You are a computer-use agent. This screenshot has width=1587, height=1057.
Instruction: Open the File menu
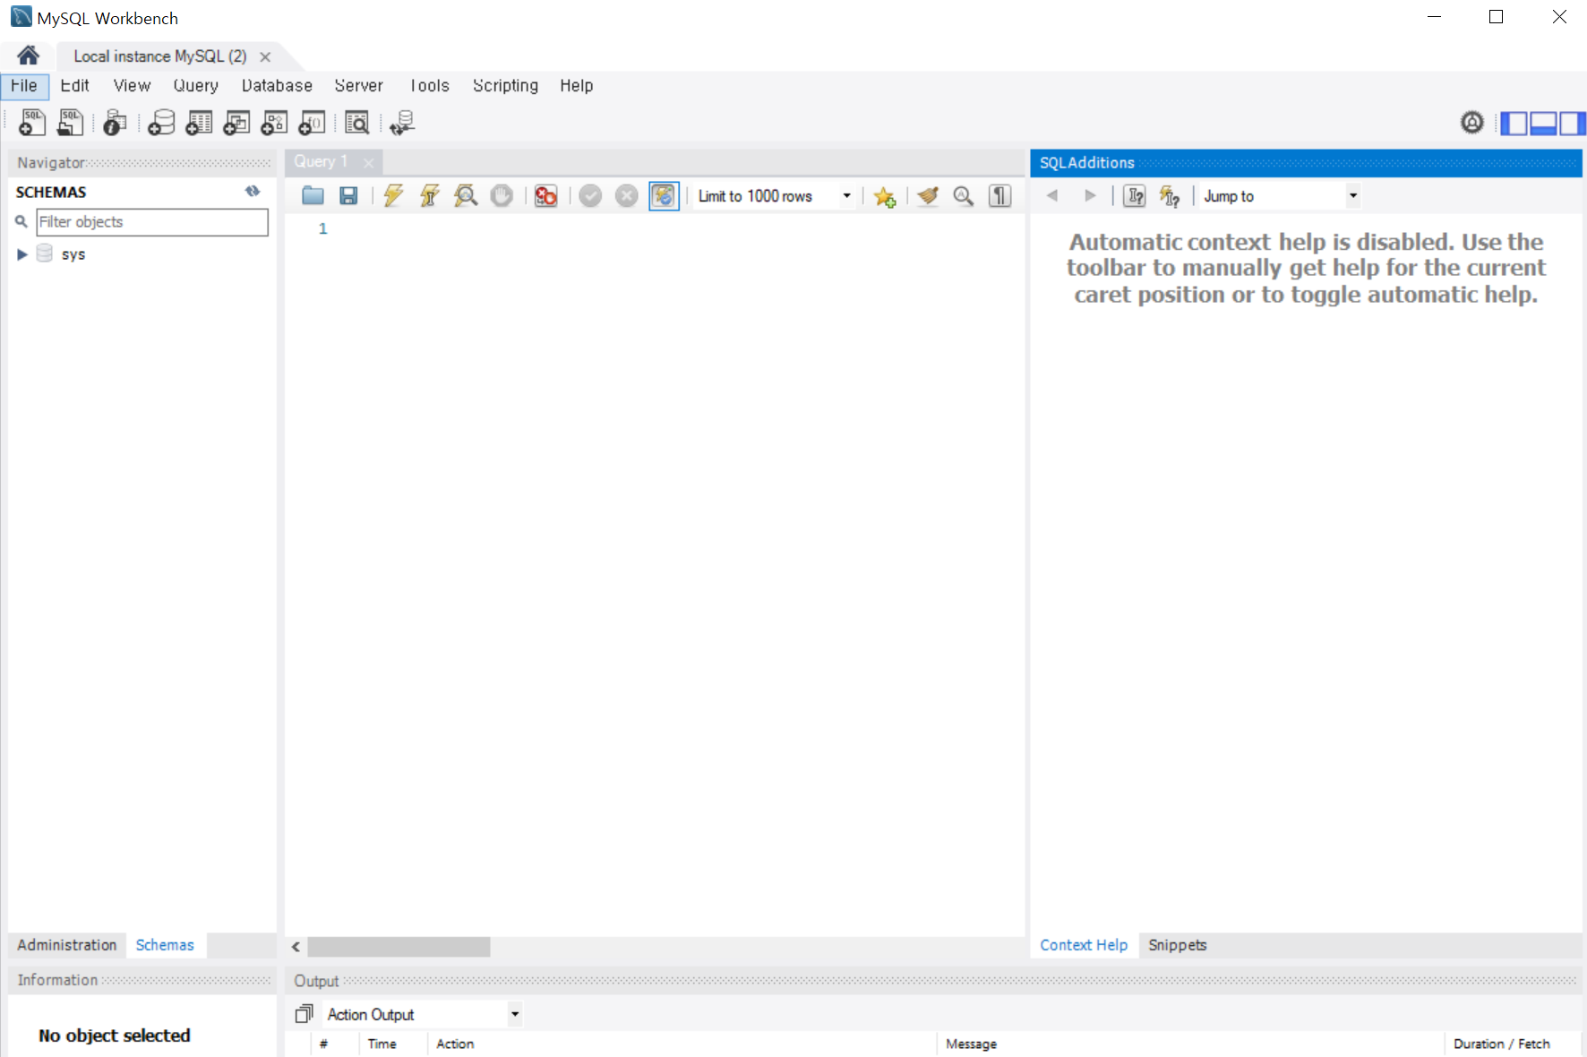[x=24, y=85]
